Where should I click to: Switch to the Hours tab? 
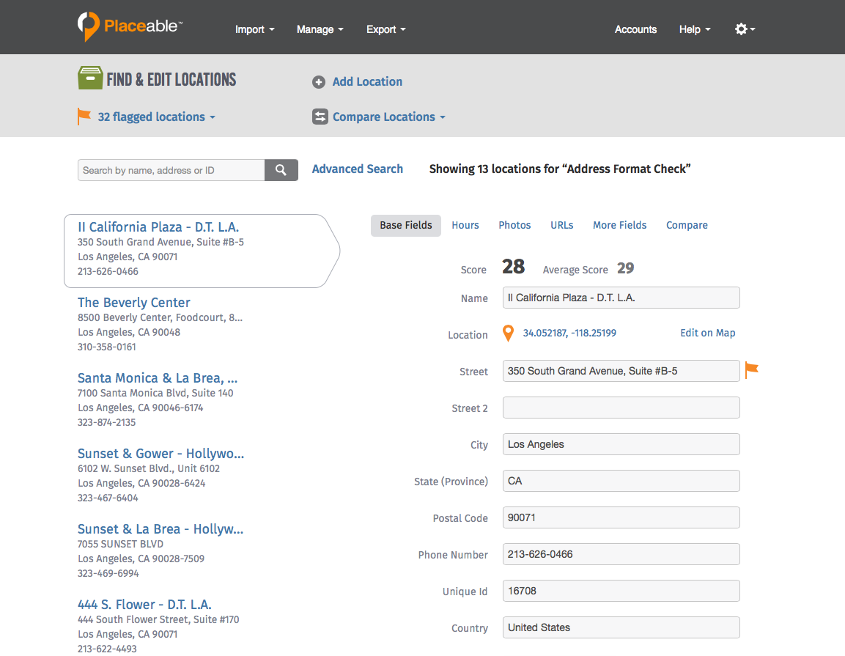465,225
